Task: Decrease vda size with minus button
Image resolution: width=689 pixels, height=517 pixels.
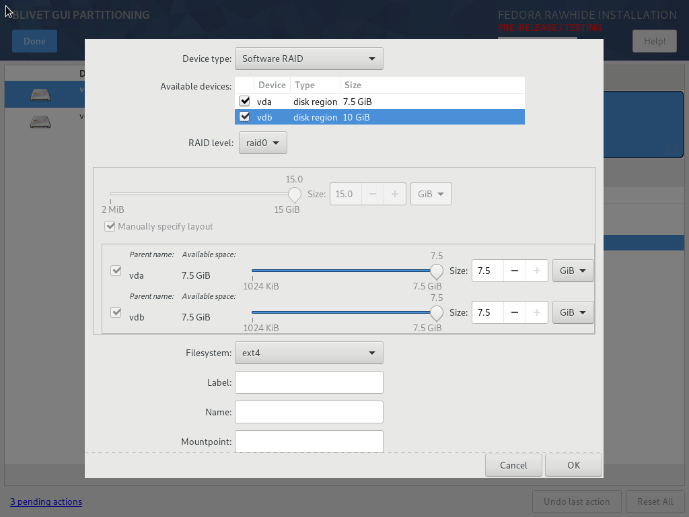Action: pos(515,271)
